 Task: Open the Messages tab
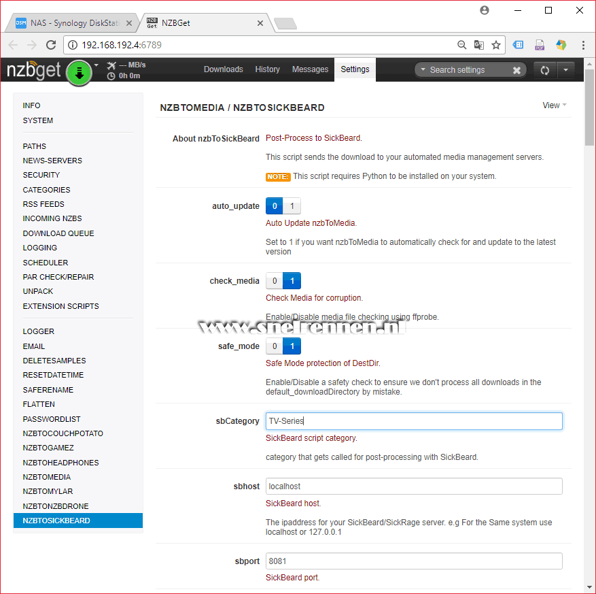(310, 69)
